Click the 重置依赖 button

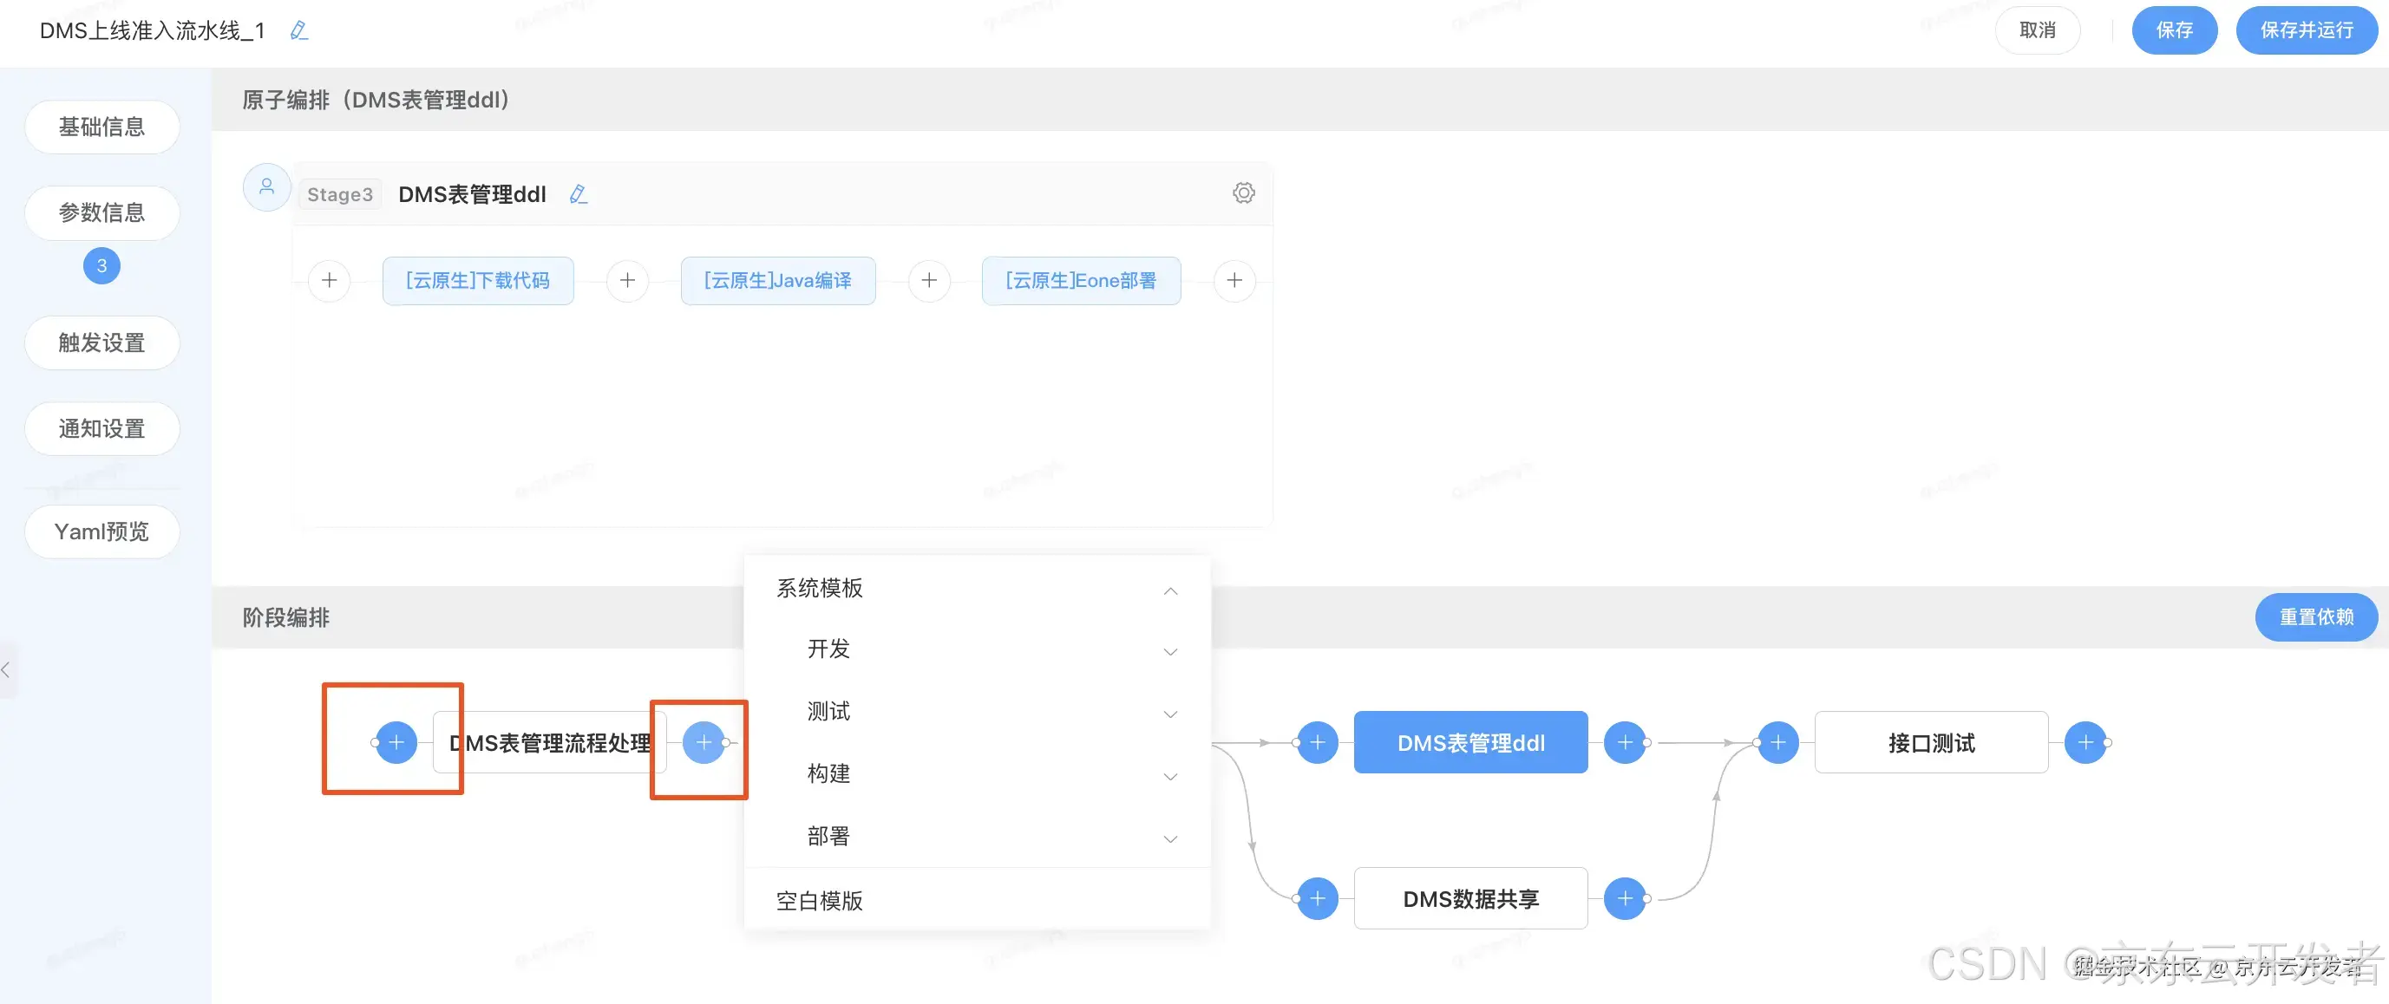(x=2316, y=616)
